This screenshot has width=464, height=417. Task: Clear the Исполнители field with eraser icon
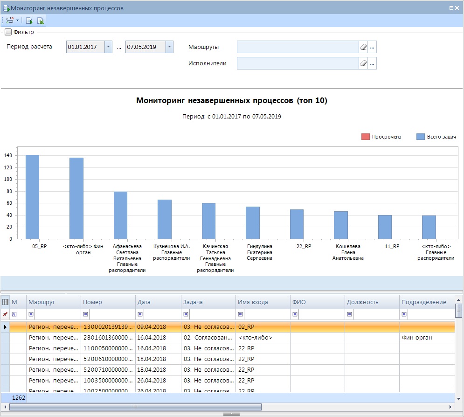pyautogui.click(x=363, y=63)
